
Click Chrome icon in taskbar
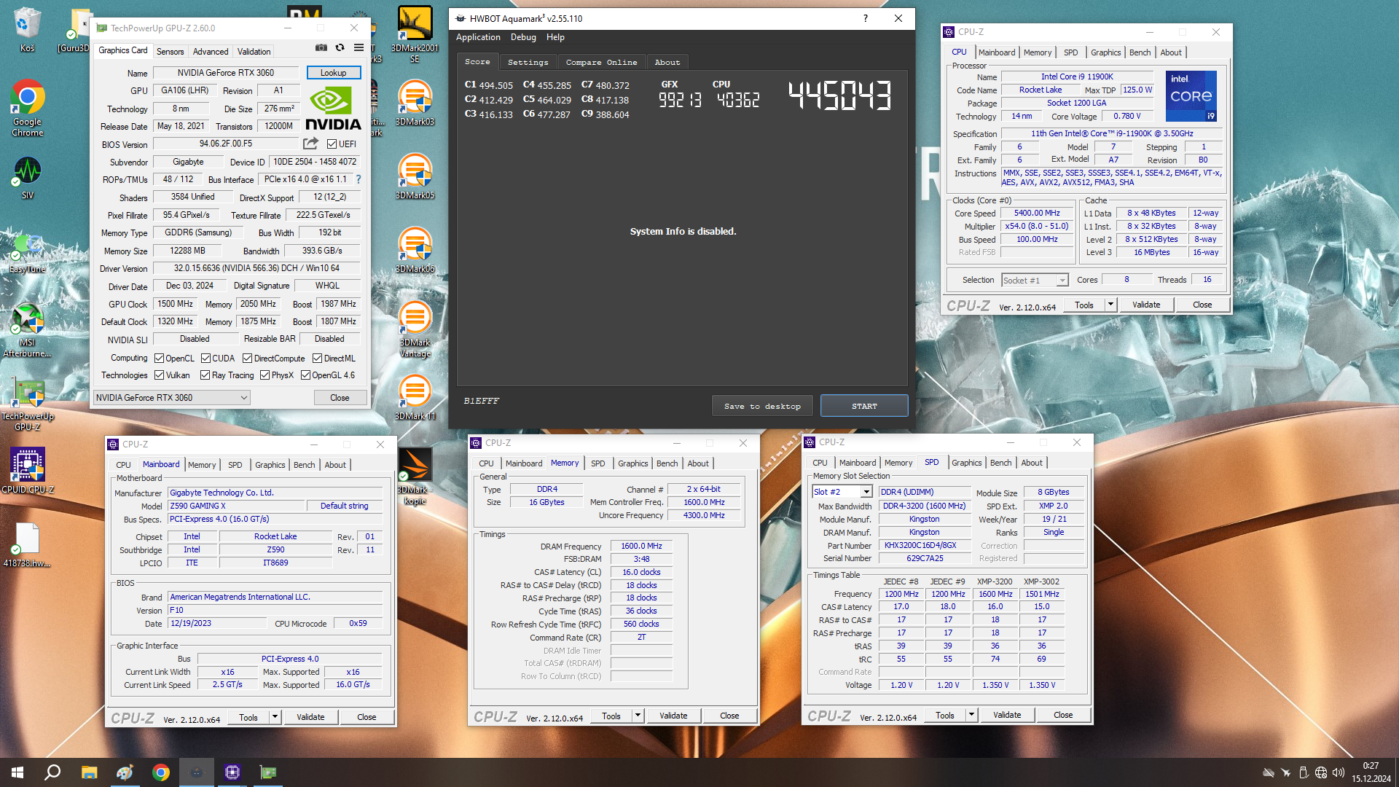161,772
